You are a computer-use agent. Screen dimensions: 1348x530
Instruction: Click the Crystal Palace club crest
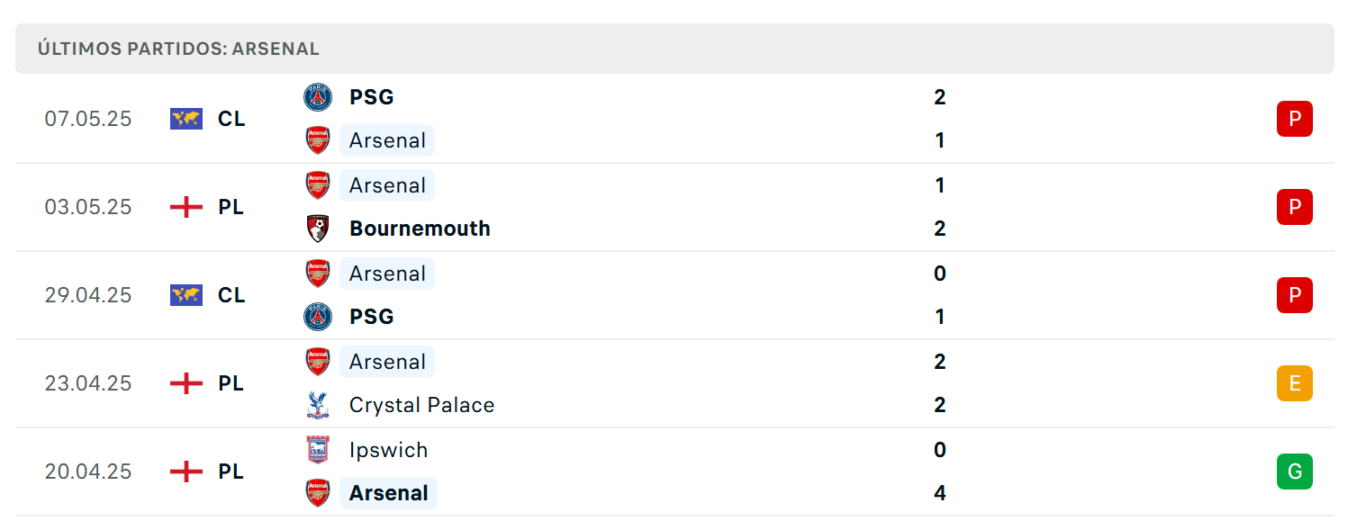coord(318,405)
